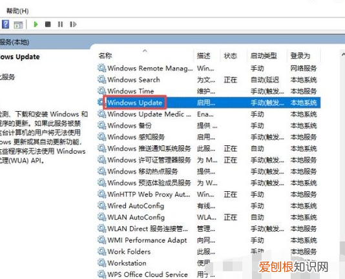Click 正在 status of WinHTTP Web Proxy

(x=231, y=194)
